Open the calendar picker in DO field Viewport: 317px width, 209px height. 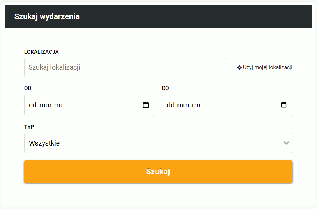(283, 105)
